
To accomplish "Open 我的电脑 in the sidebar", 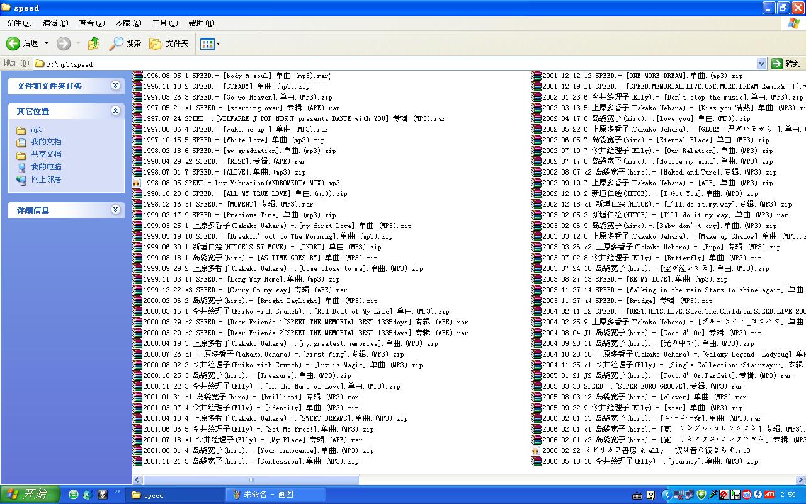I will tap(46, 167).
